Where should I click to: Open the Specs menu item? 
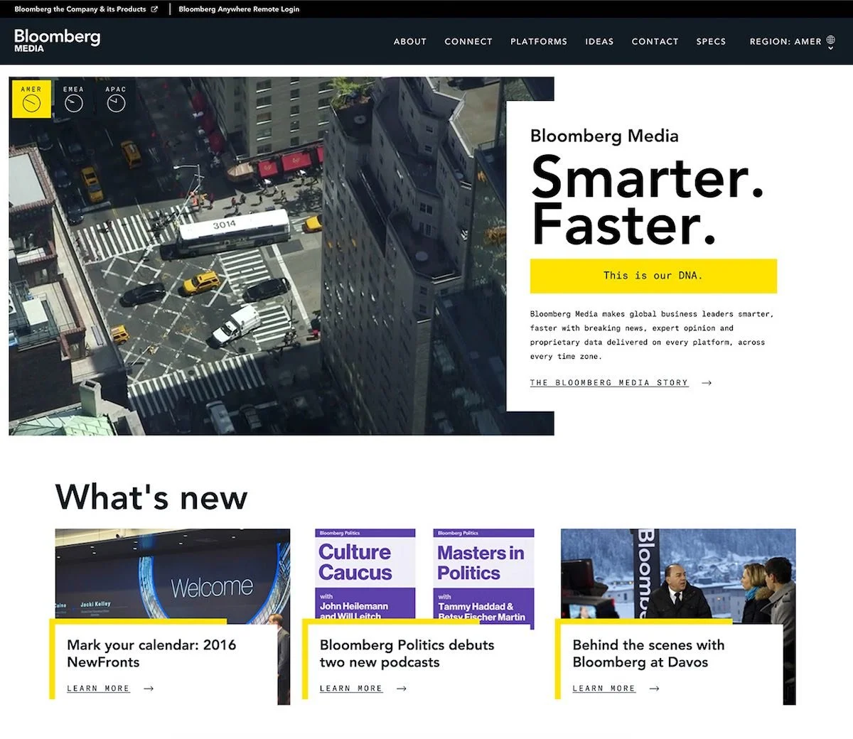pyautogui.click(x=711, y=41)
